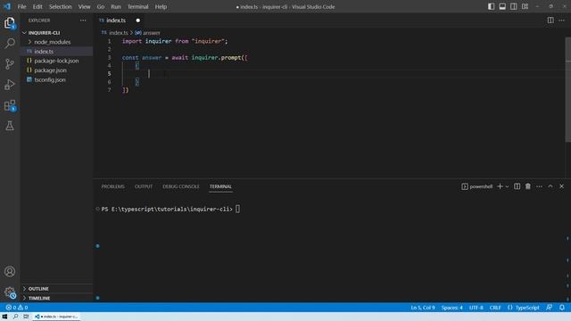This screenshot has height=321, width=571.
Task: Toggle secondary side bar layout icon
Action: pyautogui.click(x=514, y=6)
